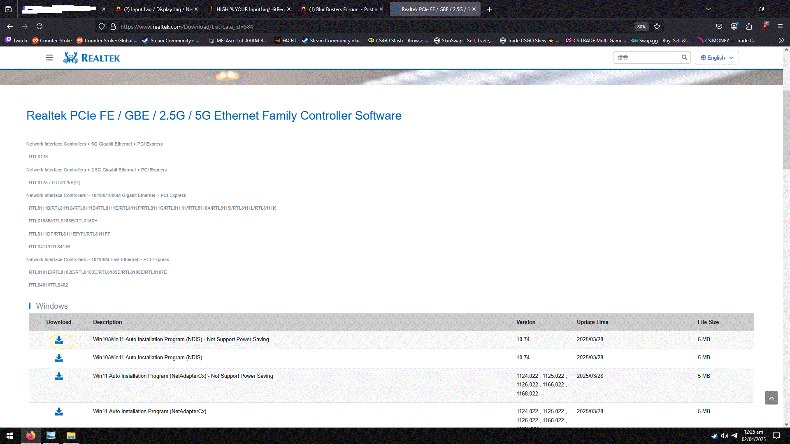
Task: Open Firefox account icon
Action: click(734, 27)
